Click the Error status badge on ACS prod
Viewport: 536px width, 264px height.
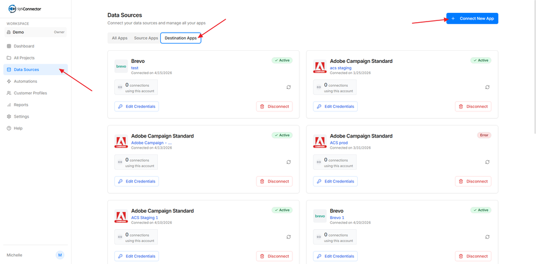point(484,135)
